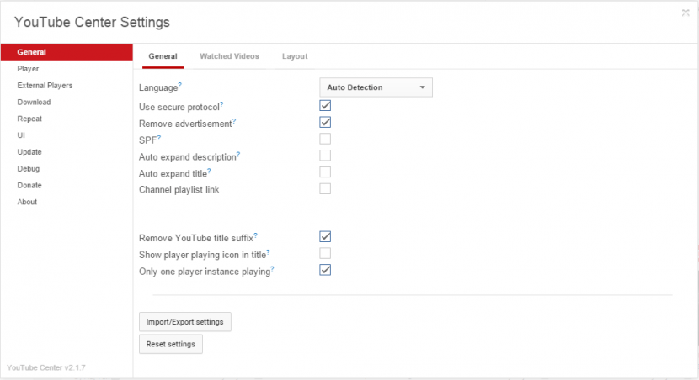Viewport: 699px width, 380px height.
Task: Click help icon after Auto expand title
Action: (209, 171)
